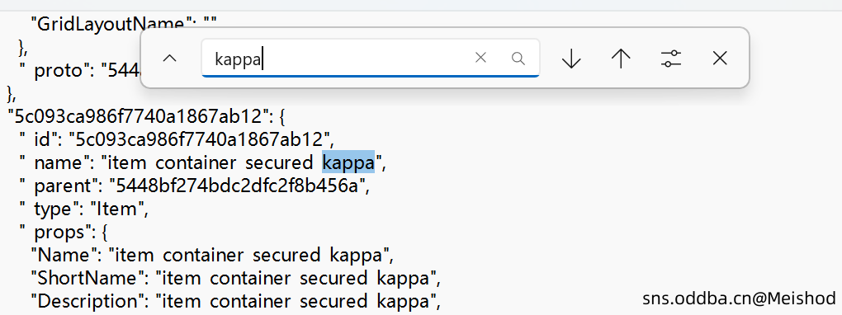The width and height of the screenshot is (842, 315).
Task: Place cursor in the id value line
Action: click(177, 139)
